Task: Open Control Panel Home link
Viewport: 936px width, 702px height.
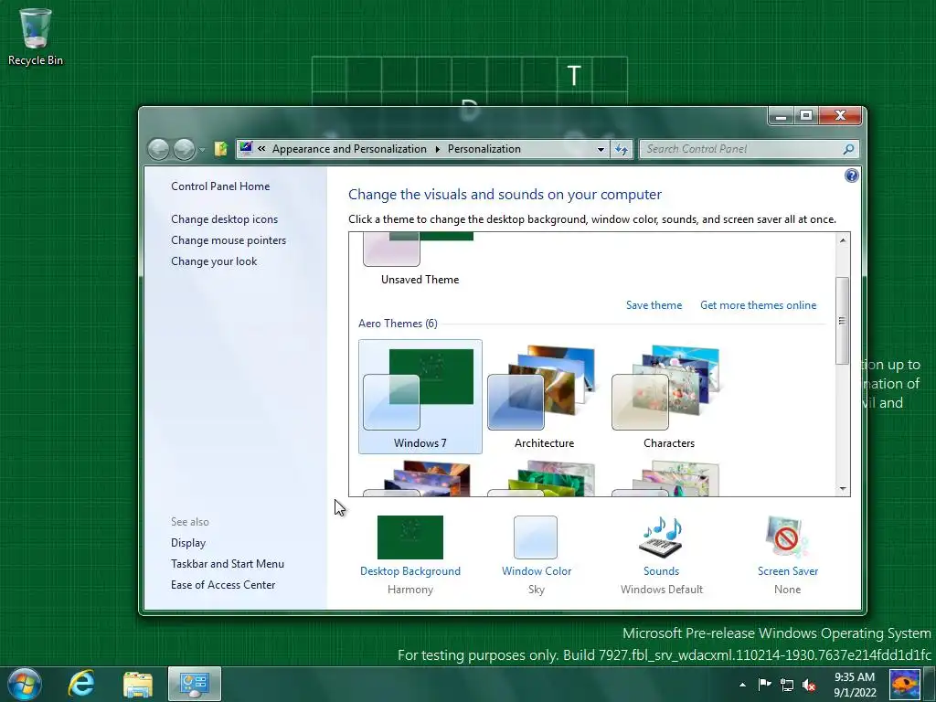Action: tap(220, 186)
